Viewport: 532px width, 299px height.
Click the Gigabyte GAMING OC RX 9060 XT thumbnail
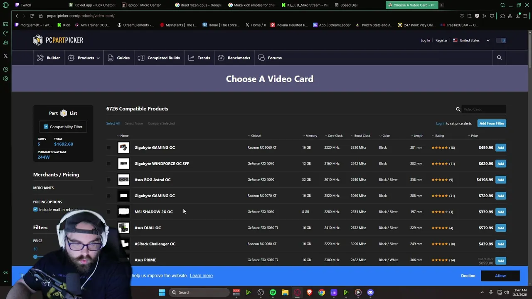(123, 147)
